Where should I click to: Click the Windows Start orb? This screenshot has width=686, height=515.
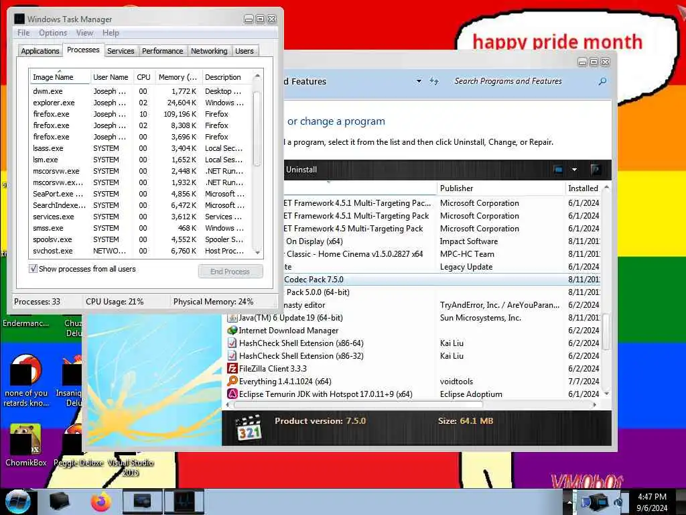17,502
